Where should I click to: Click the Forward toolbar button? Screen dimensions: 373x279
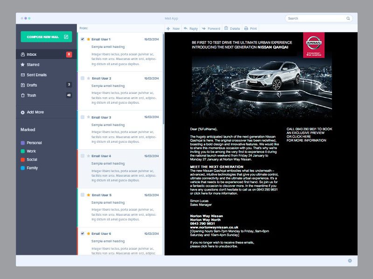coord(211,28)
